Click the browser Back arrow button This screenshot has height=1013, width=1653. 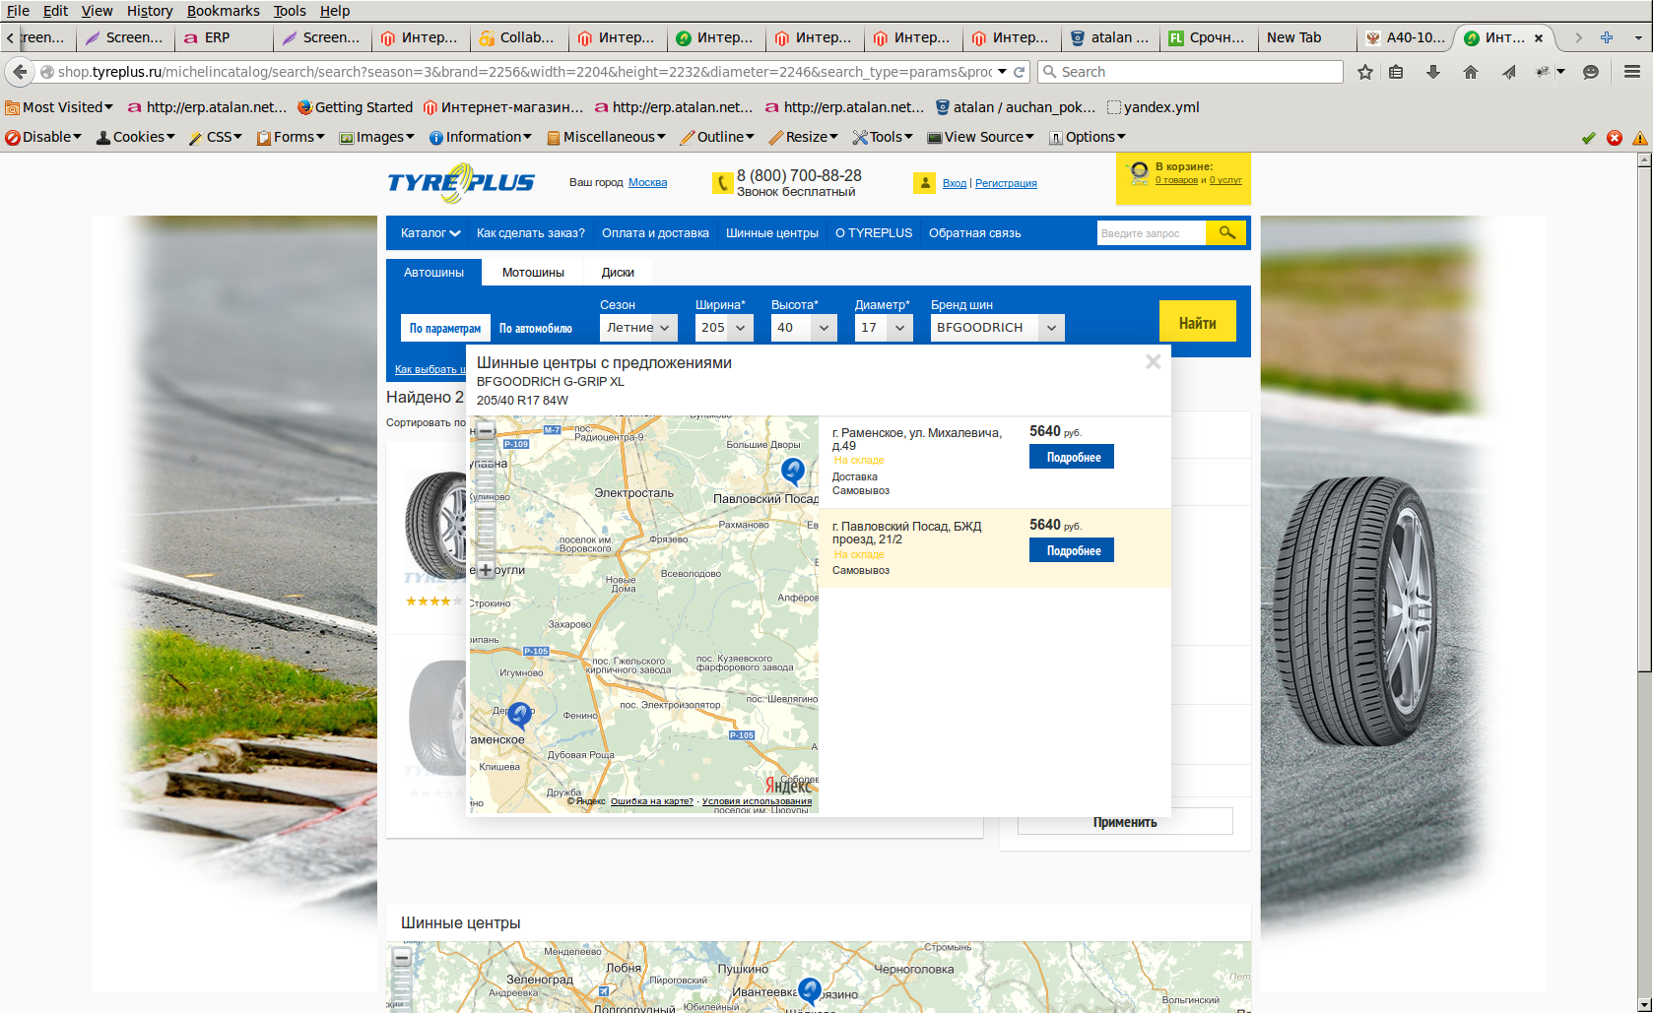(20, 72)
